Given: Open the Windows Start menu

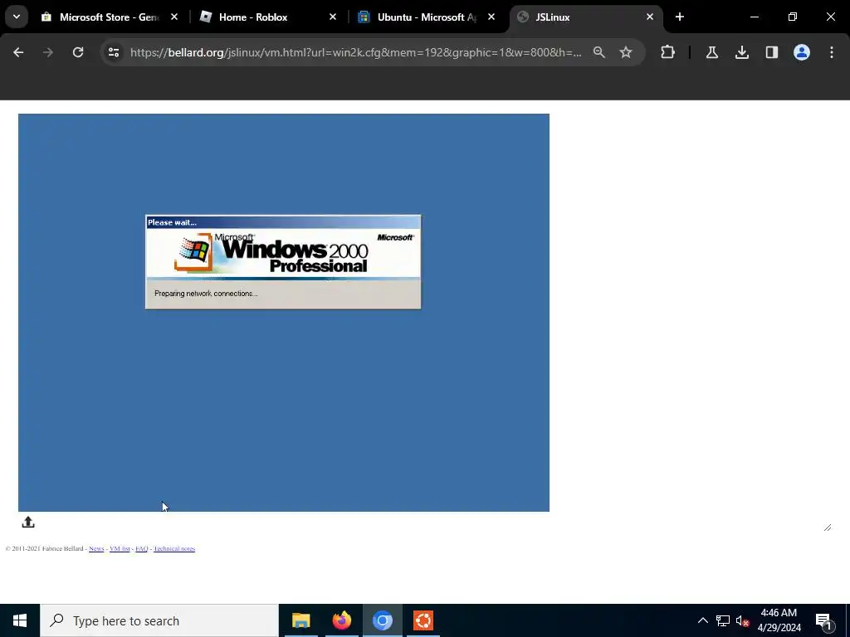Looking at the screenshot, I should (x=20, y=620).
